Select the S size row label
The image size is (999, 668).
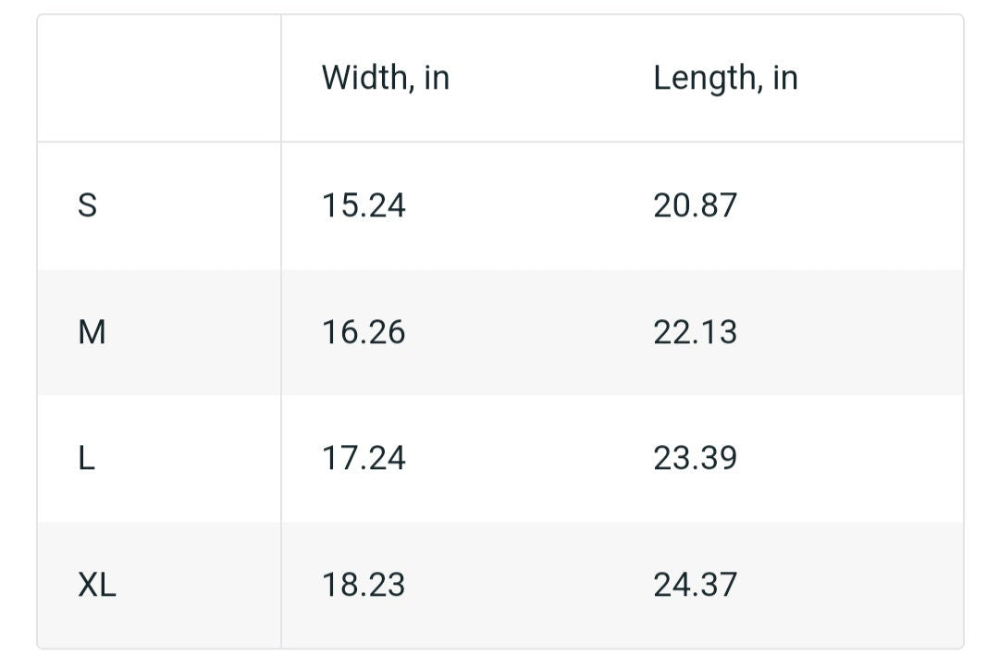[87, 205]
